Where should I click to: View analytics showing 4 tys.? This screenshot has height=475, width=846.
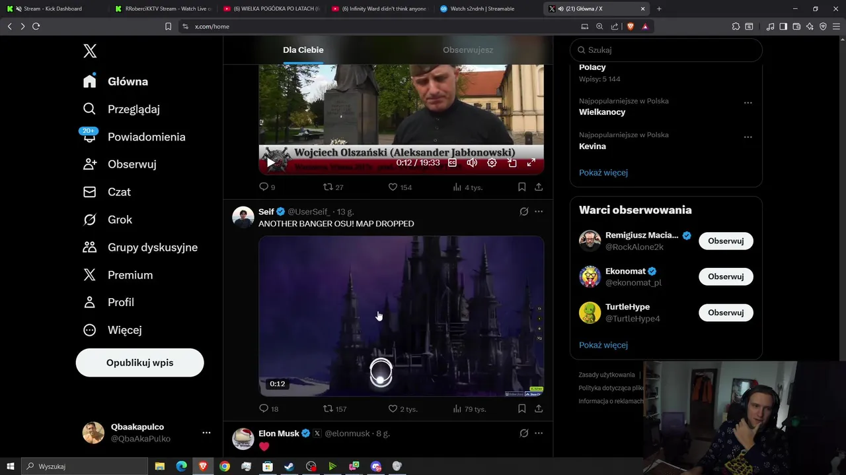coord(467,187)
